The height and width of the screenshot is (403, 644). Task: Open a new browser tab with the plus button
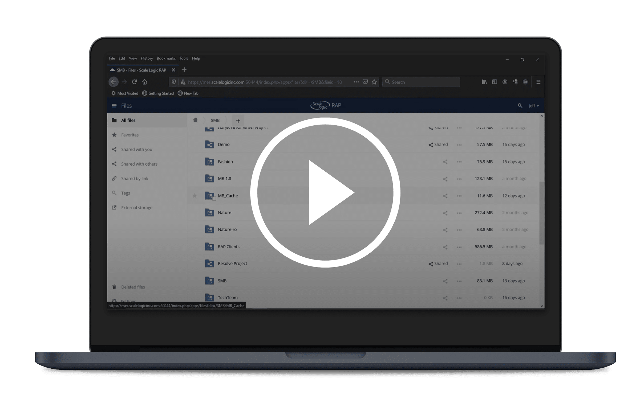click(x=184, y=70)
